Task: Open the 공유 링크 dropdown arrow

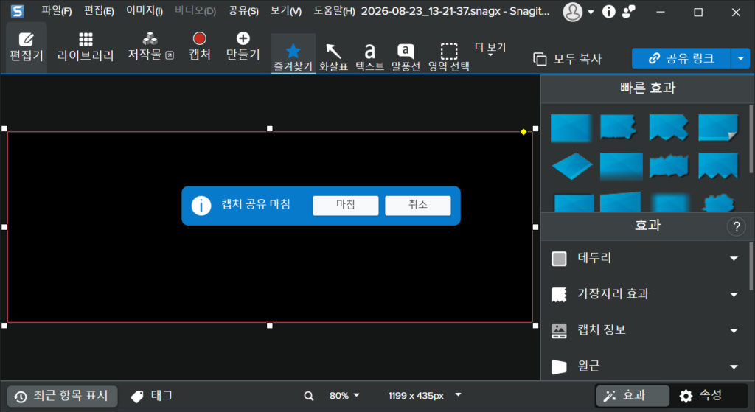Action: click(740, 58)
